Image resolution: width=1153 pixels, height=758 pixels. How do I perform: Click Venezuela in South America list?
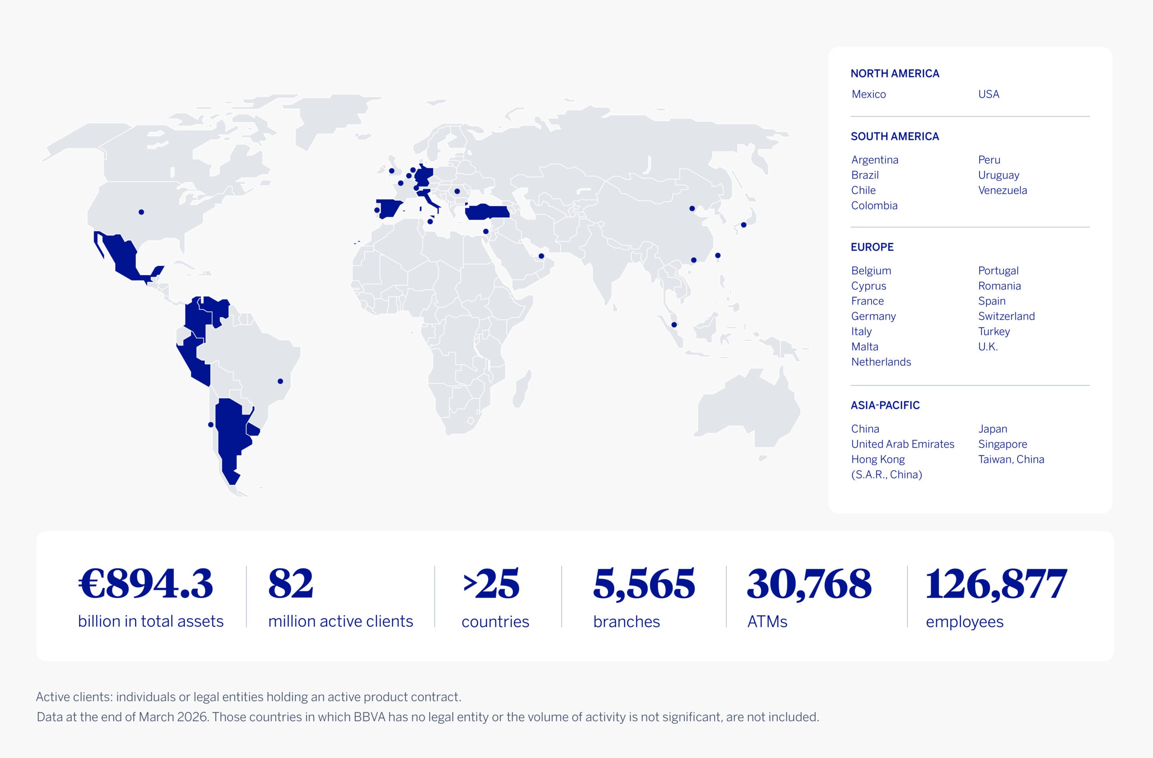[x=1002, y=191]
